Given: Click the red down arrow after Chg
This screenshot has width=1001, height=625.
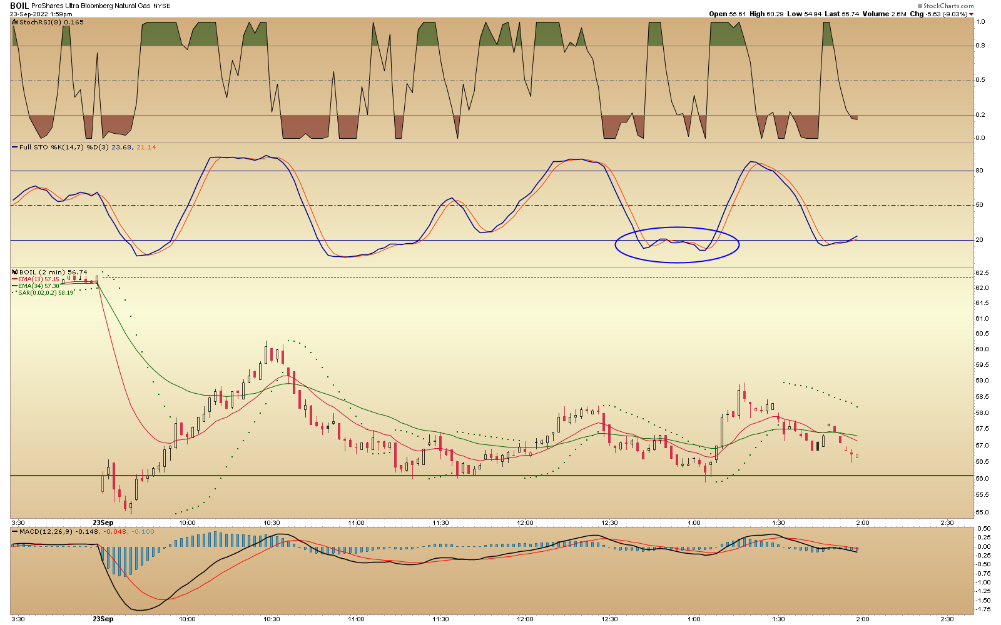Looking at the screenshot, I should click(972, 14).
